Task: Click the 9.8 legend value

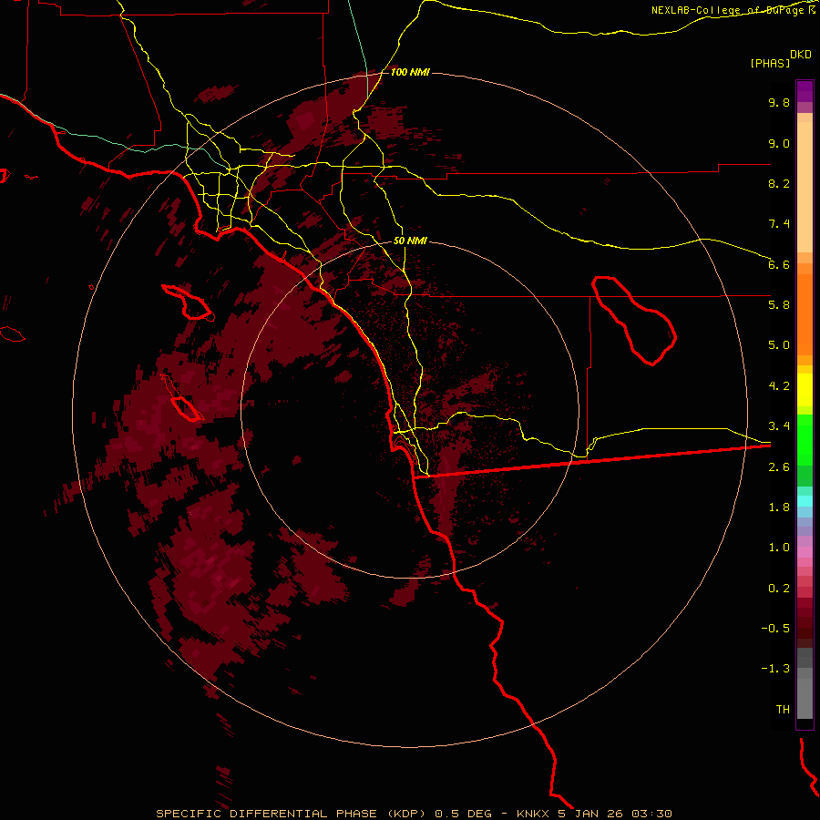Action: (779, 102)
